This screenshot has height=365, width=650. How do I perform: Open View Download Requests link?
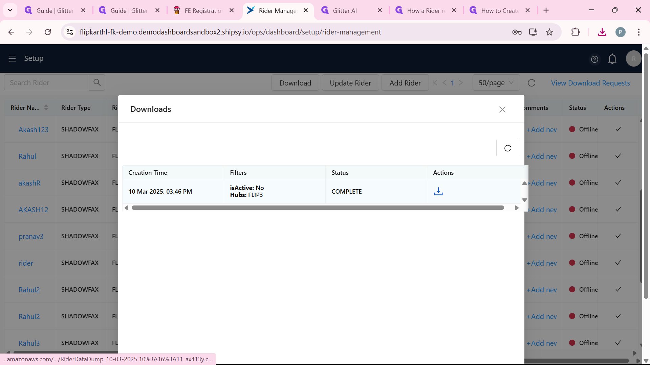[x=590, y=83]
